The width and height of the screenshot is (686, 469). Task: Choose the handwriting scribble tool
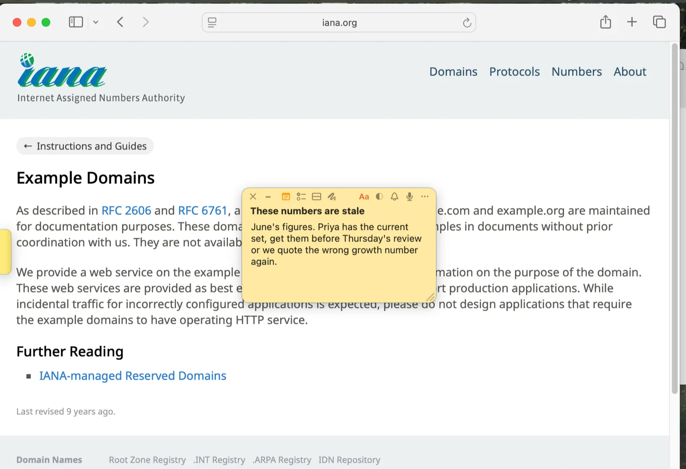click(x=332, y=196)
